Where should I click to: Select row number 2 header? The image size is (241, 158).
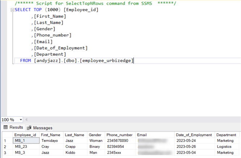[7, 147]
